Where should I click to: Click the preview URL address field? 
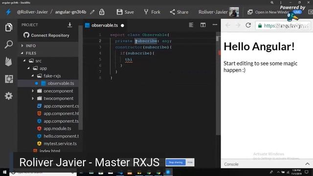tap(283, 25)
